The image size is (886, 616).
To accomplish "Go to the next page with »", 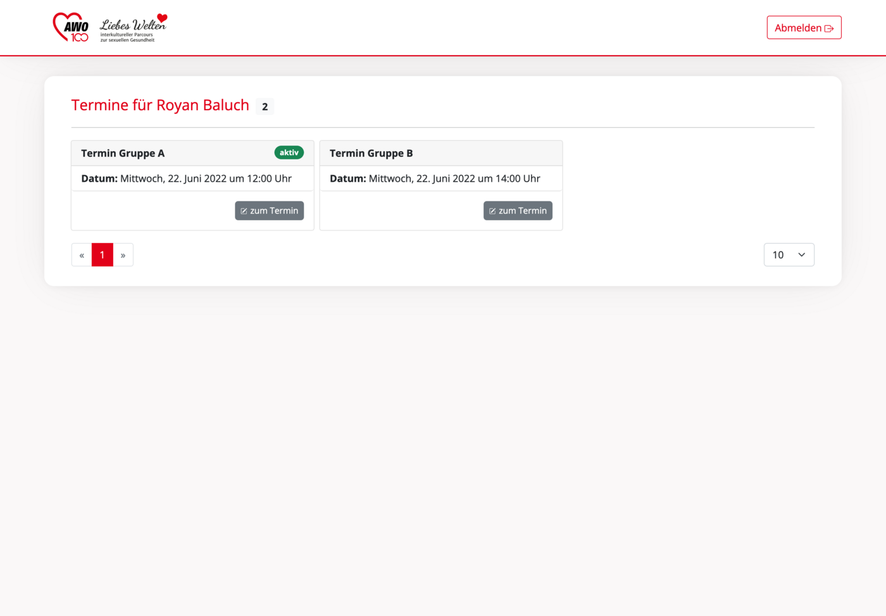I will point(123,255).
